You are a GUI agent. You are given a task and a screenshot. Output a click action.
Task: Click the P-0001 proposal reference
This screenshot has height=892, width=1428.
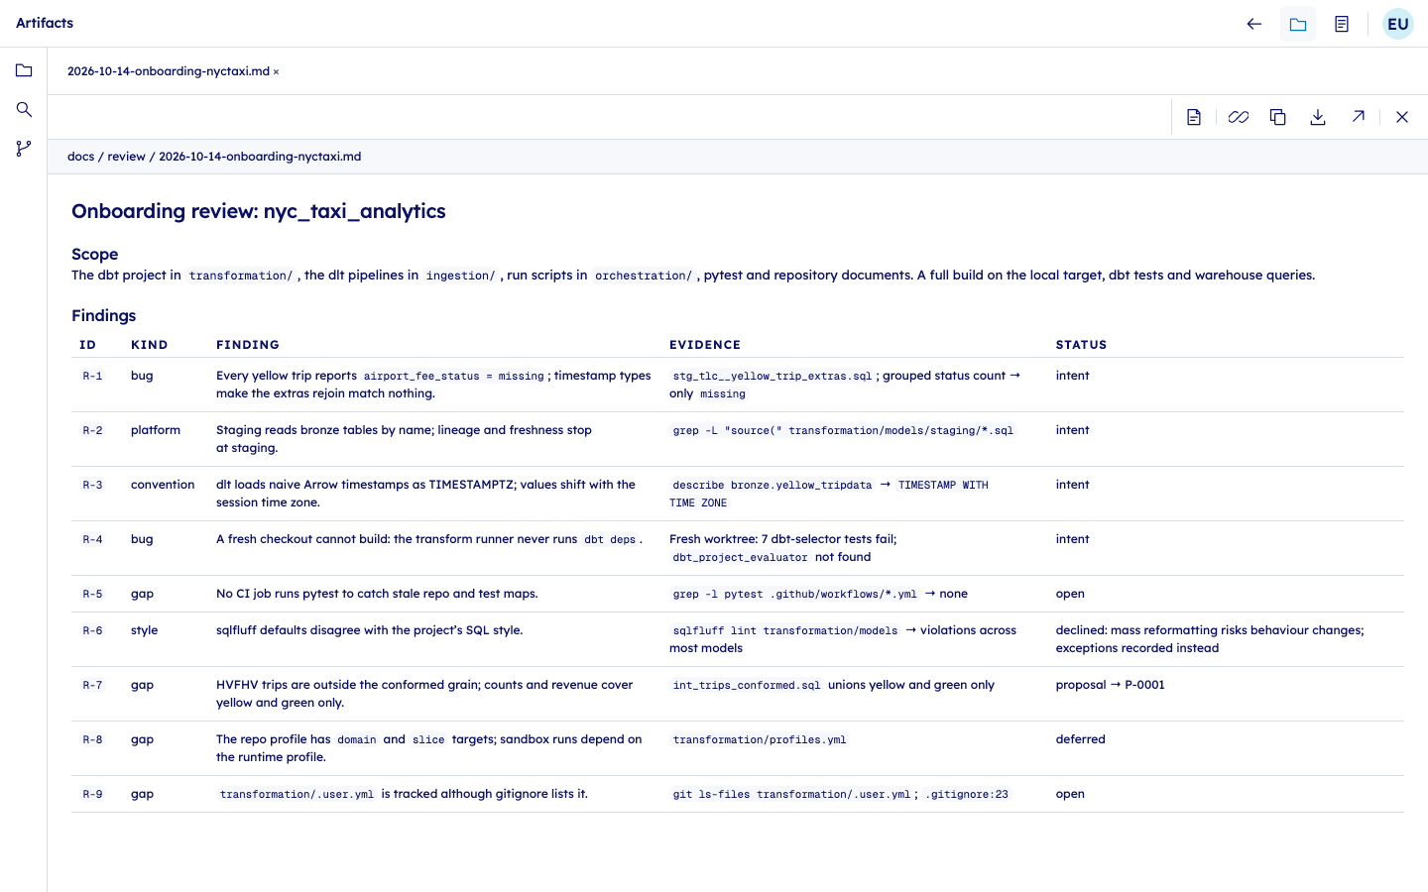point(1144,685)
